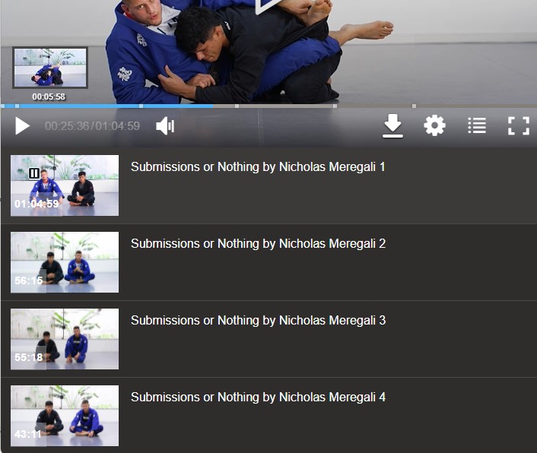The width and height of the screenshot is (537, 453).
Task: Select 'Submissions or Nothing by Nicholas Meregali 1' title
Action: [x=258, y=167]
